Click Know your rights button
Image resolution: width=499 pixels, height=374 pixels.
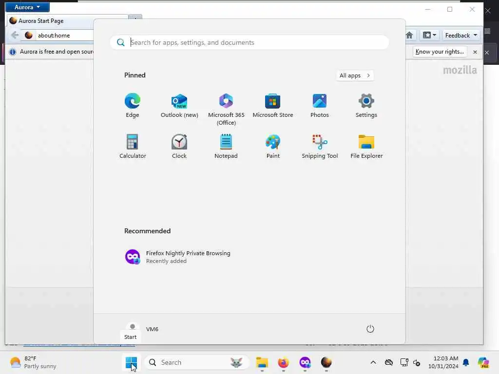coord(440,52)
